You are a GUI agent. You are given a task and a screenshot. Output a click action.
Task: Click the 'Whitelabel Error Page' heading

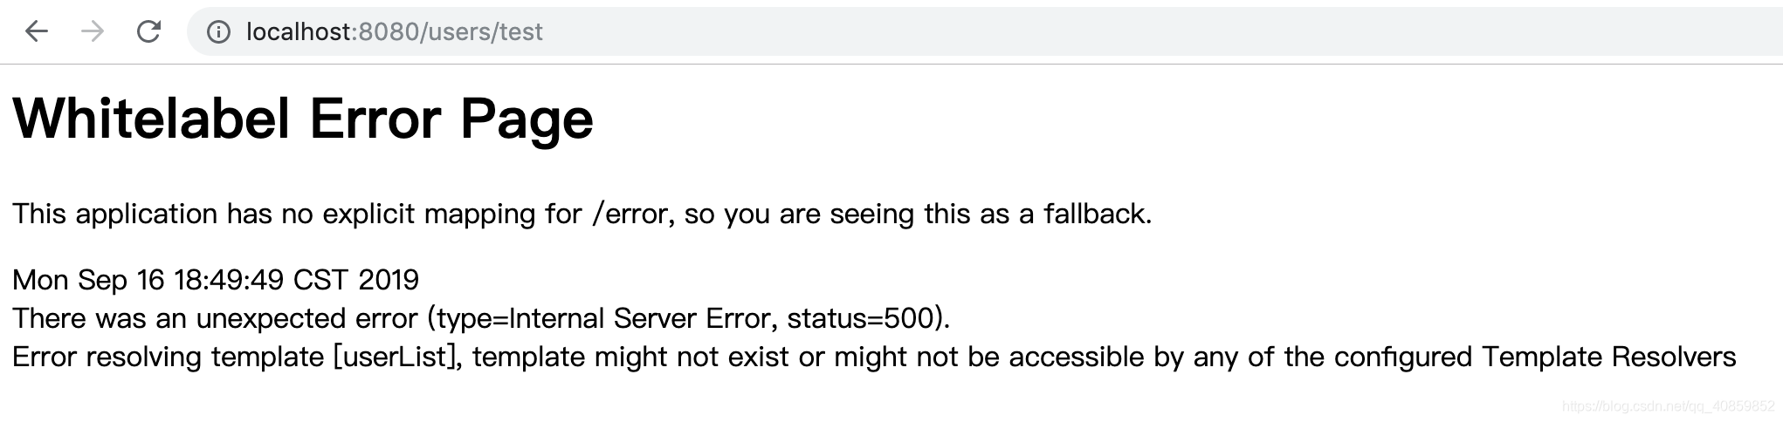(303, 119)
